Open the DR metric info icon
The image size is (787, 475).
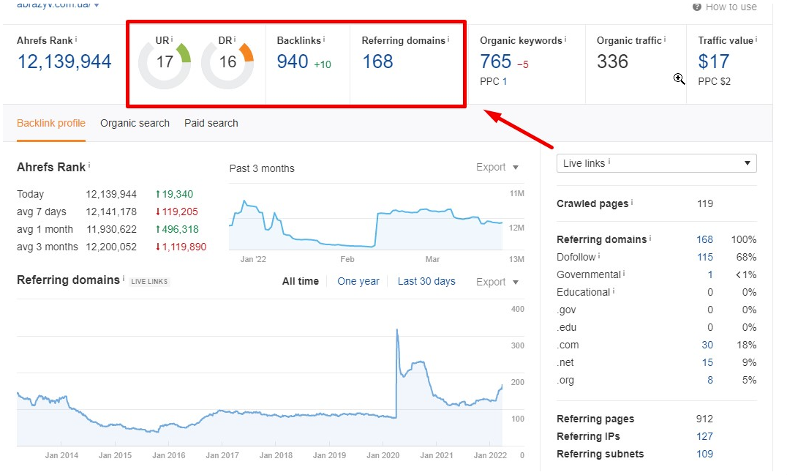(234, 38)
